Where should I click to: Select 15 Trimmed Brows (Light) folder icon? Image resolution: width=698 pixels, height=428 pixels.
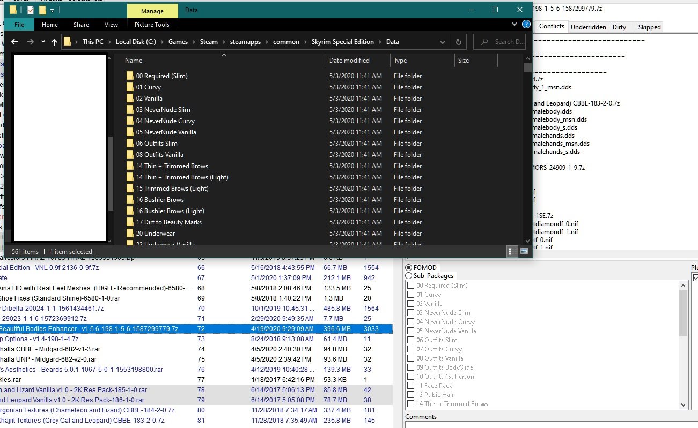[129, 189]
